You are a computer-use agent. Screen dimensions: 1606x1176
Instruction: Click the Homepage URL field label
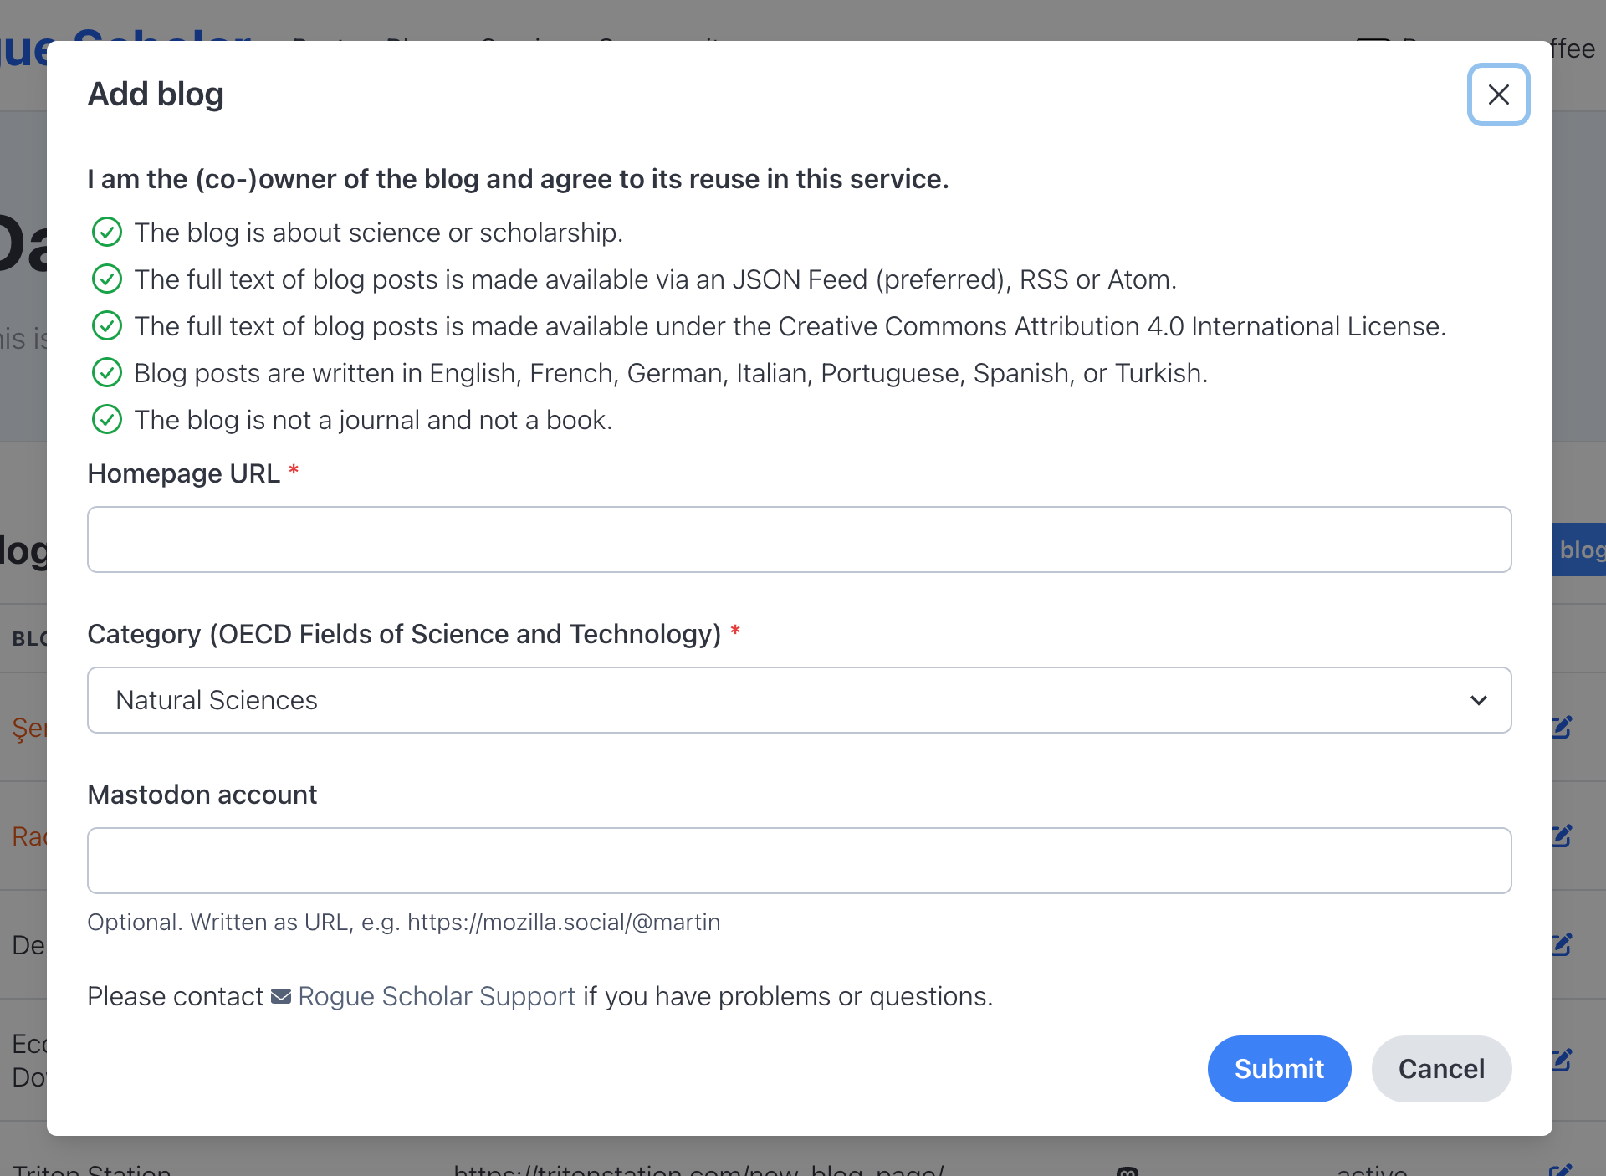183,473
